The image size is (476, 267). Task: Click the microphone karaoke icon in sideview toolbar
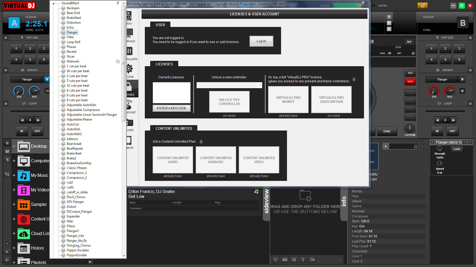click(x=303, y=260)
